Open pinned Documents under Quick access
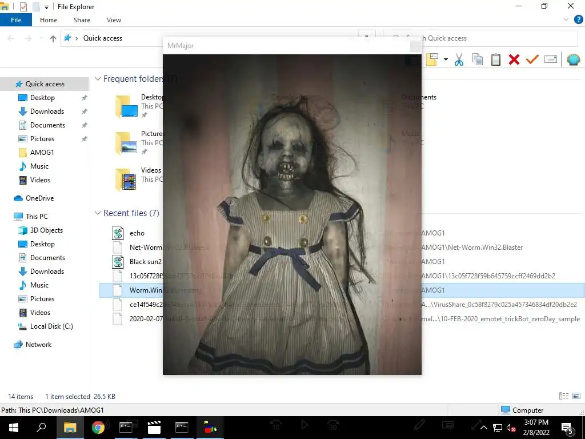Screen dimensions: 585x439 coord(47,125)
